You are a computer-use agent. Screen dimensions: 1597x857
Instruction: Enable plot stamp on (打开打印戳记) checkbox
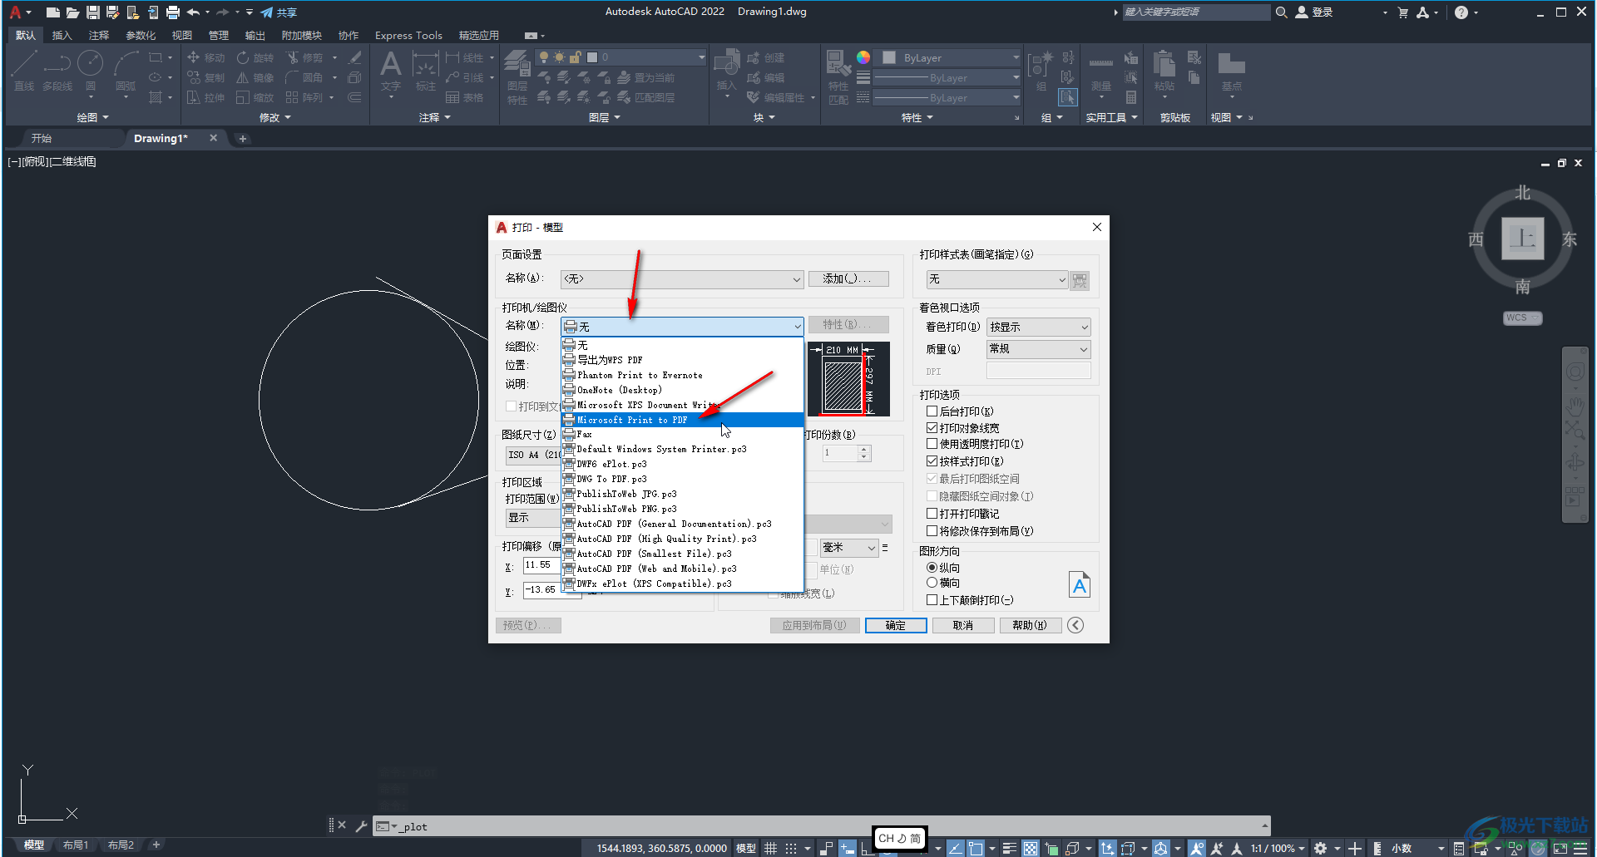pyautogui.click(x=932, y=514)
